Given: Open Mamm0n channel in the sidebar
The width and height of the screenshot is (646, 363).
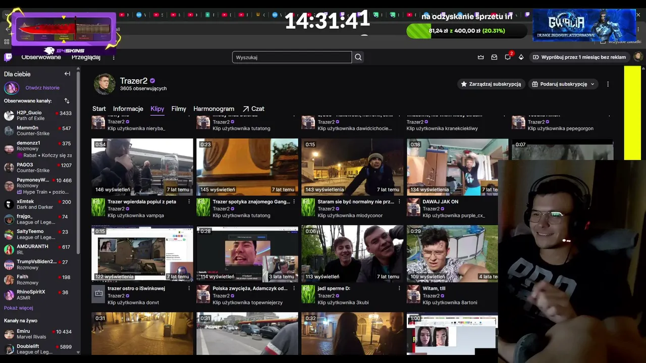Looking at the screenshot, I should coord(38,131).
